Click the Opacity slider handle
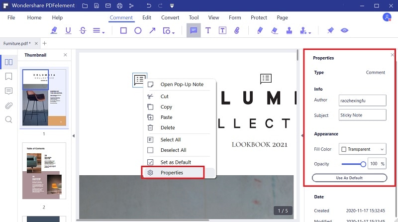 point(363,164)
